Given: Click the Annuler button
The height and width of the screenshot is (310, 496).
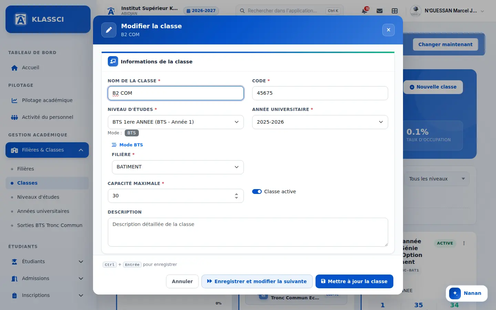Looking at the screenshot, I should tap(182, 281).
